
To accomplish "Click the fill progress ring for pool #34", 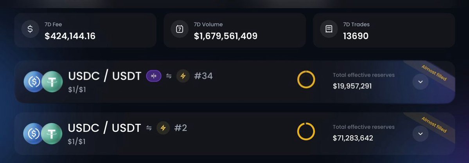I will pos(306,80).
